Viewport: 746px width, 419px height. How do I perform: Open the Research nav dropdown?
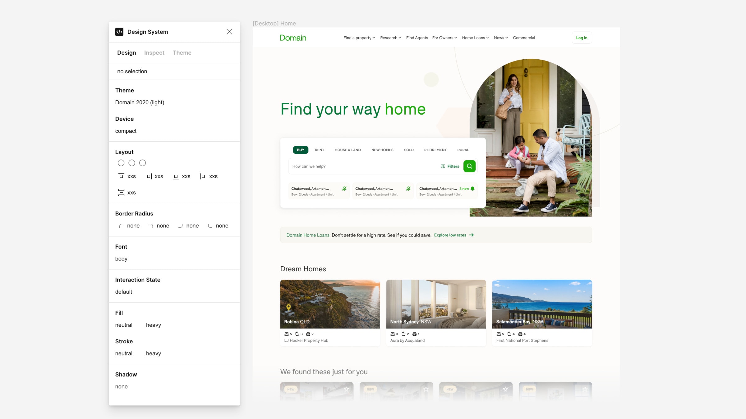click(x=390, y=38)
